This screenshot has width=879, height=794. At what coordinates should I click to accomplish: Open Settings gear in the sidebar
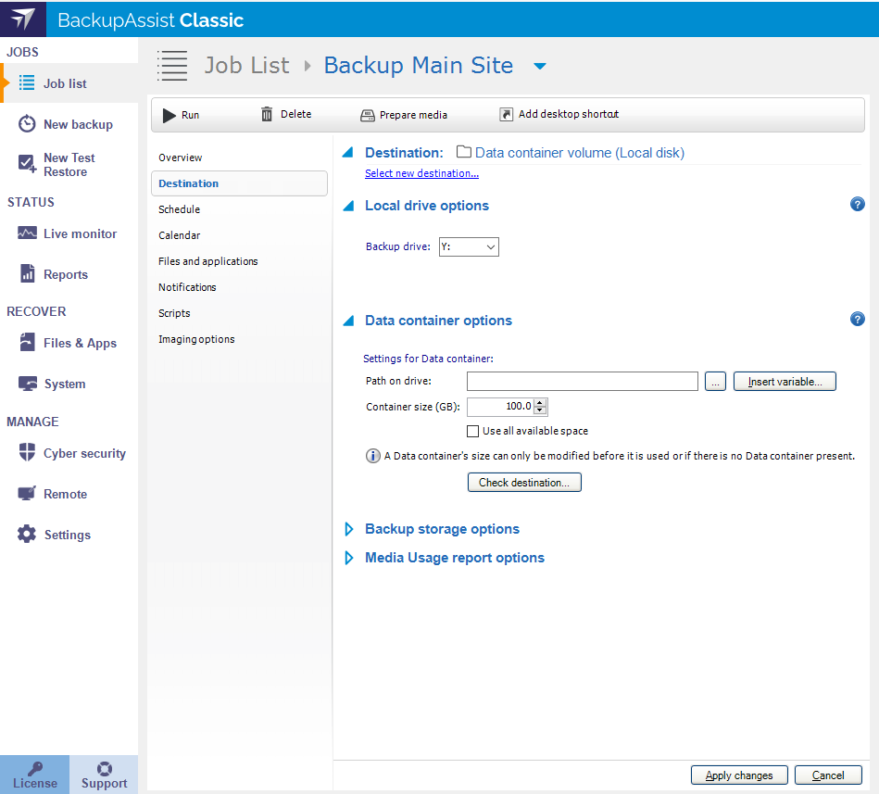tap(27, 535)
